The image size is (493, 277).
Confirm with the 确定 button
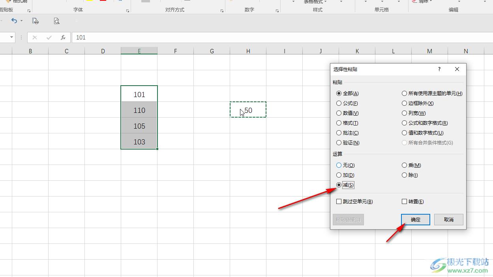tap(416, 220)
